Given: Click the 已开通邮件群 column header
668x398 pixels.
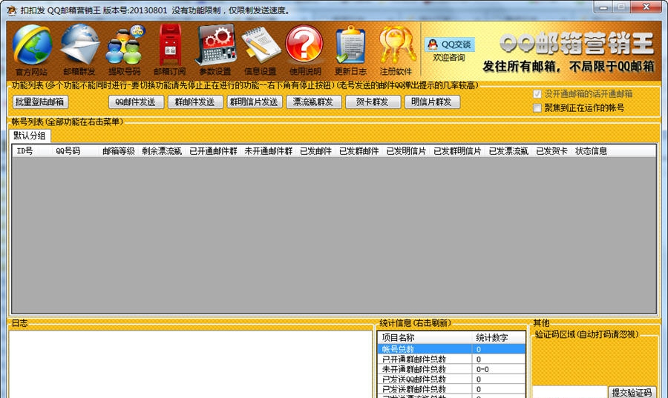Looking at the screenshot, I should point(214,151).
